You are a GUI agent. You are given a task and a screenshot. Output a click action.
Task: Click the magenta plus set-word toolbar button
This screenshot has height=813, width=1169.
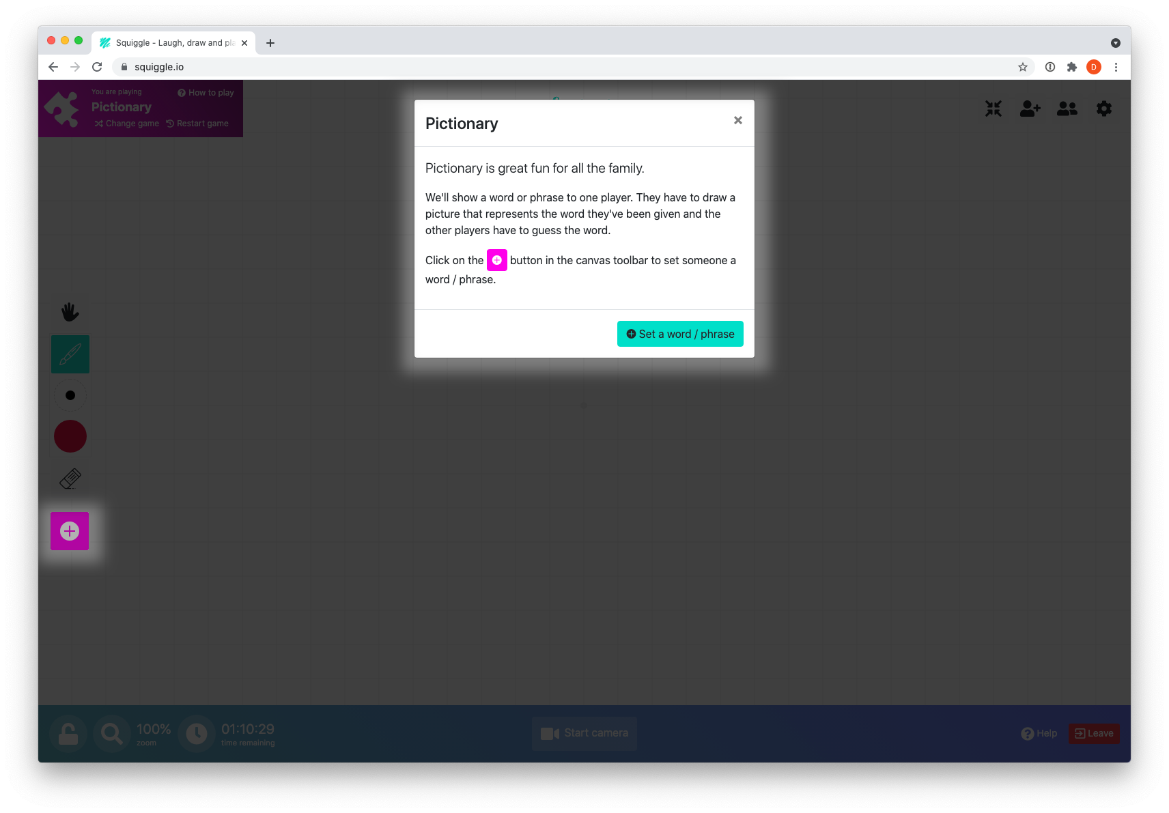(70, 531)
